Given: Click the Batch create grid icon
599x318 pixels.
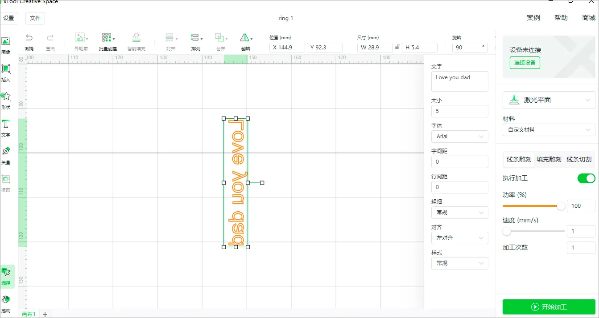Looking at the screenshot, I should click(107, 38).
